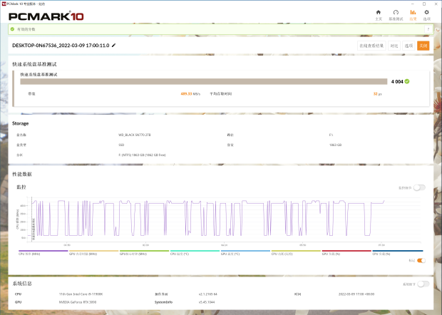Click 在线查看结果 to view results online
Screen dimensions: 442x315
point(371,46)
